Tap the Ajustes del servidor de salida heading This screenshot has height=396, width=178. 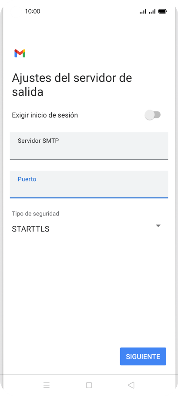click(x=72, y=84)
